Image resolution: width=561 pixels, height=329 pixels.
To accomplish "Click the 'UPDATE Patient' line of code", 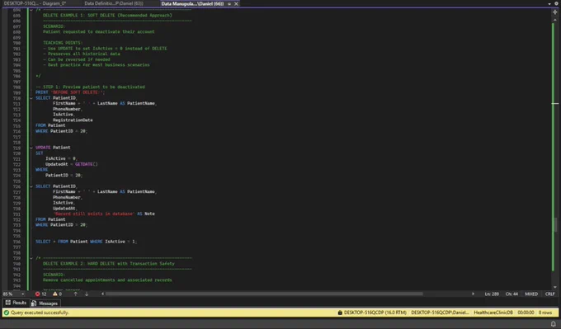I will (x=53, y=148).
